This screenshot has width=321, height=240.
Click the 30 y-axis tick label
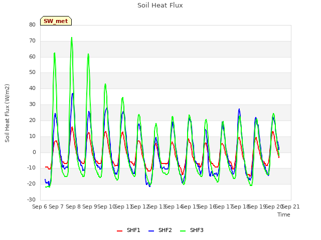pos(32,104)
